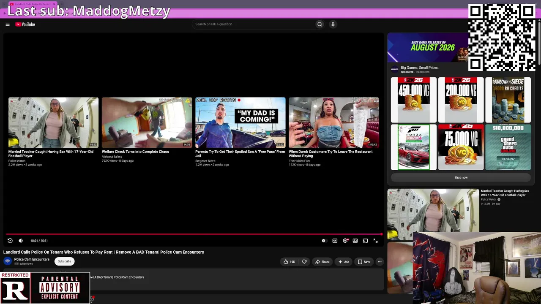Click title 'When Dumb Customers Try To Leave'
Image resolution: width=541 pixels, height=304 pixels.
pos(331,154)
